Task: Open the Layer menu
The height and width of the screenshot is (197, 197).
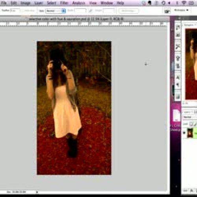Action: click(x=39, y=3)
